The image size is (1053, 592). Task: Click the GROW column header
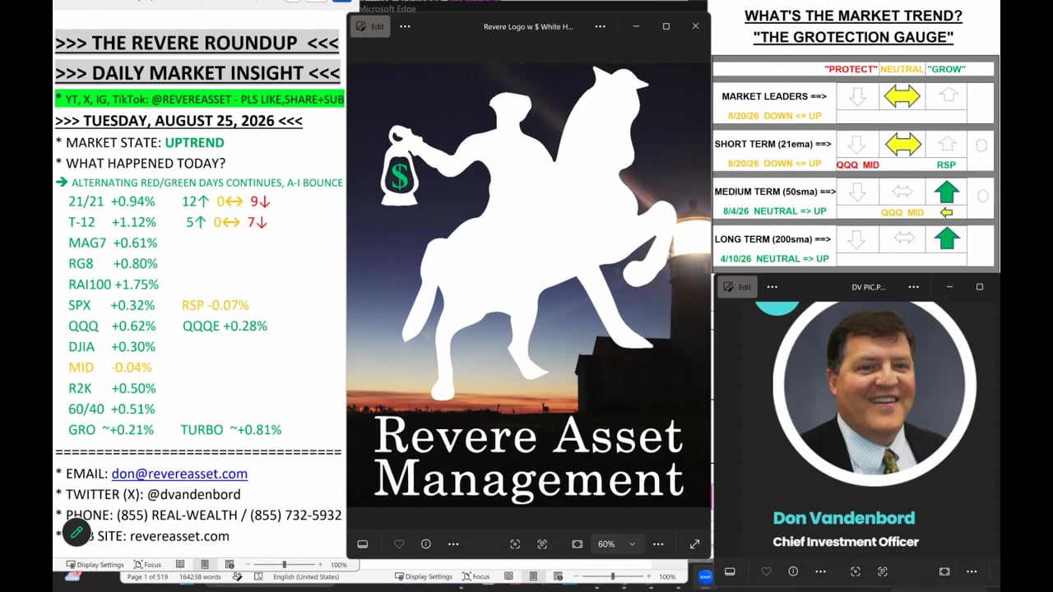tap(946, 69)
